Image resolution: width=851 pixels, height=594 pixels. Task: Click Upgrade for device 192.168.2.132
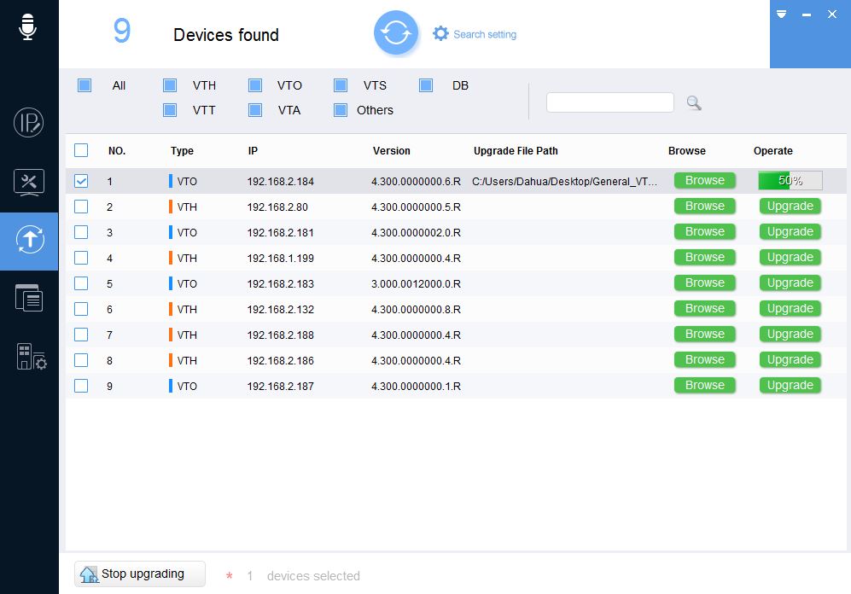pyautogui.click(x=790, y=309)
